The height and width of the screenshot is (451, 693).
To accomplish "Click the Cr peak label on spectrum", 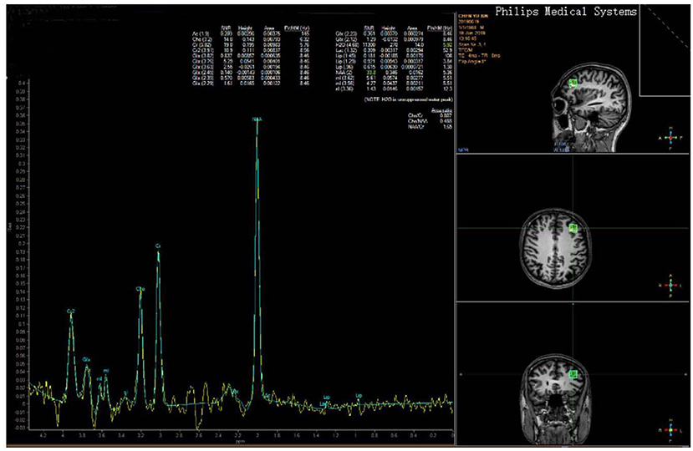I will pos(158,246).
